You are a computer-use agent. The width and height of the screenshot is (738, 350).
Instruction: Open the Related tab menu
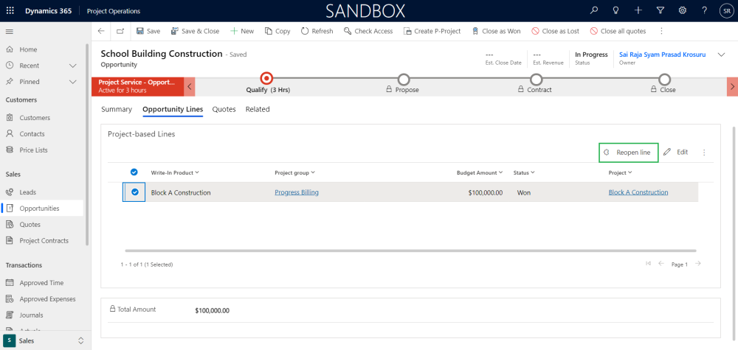tap(258, 109)
